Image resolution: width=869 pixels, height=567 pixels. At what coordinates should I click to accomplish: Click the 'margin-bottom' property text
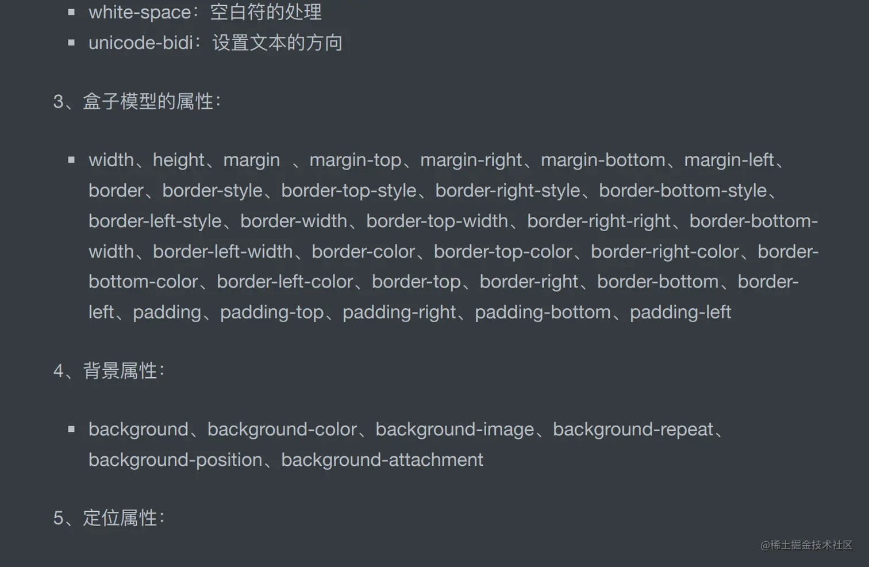(x=603, y=160)
